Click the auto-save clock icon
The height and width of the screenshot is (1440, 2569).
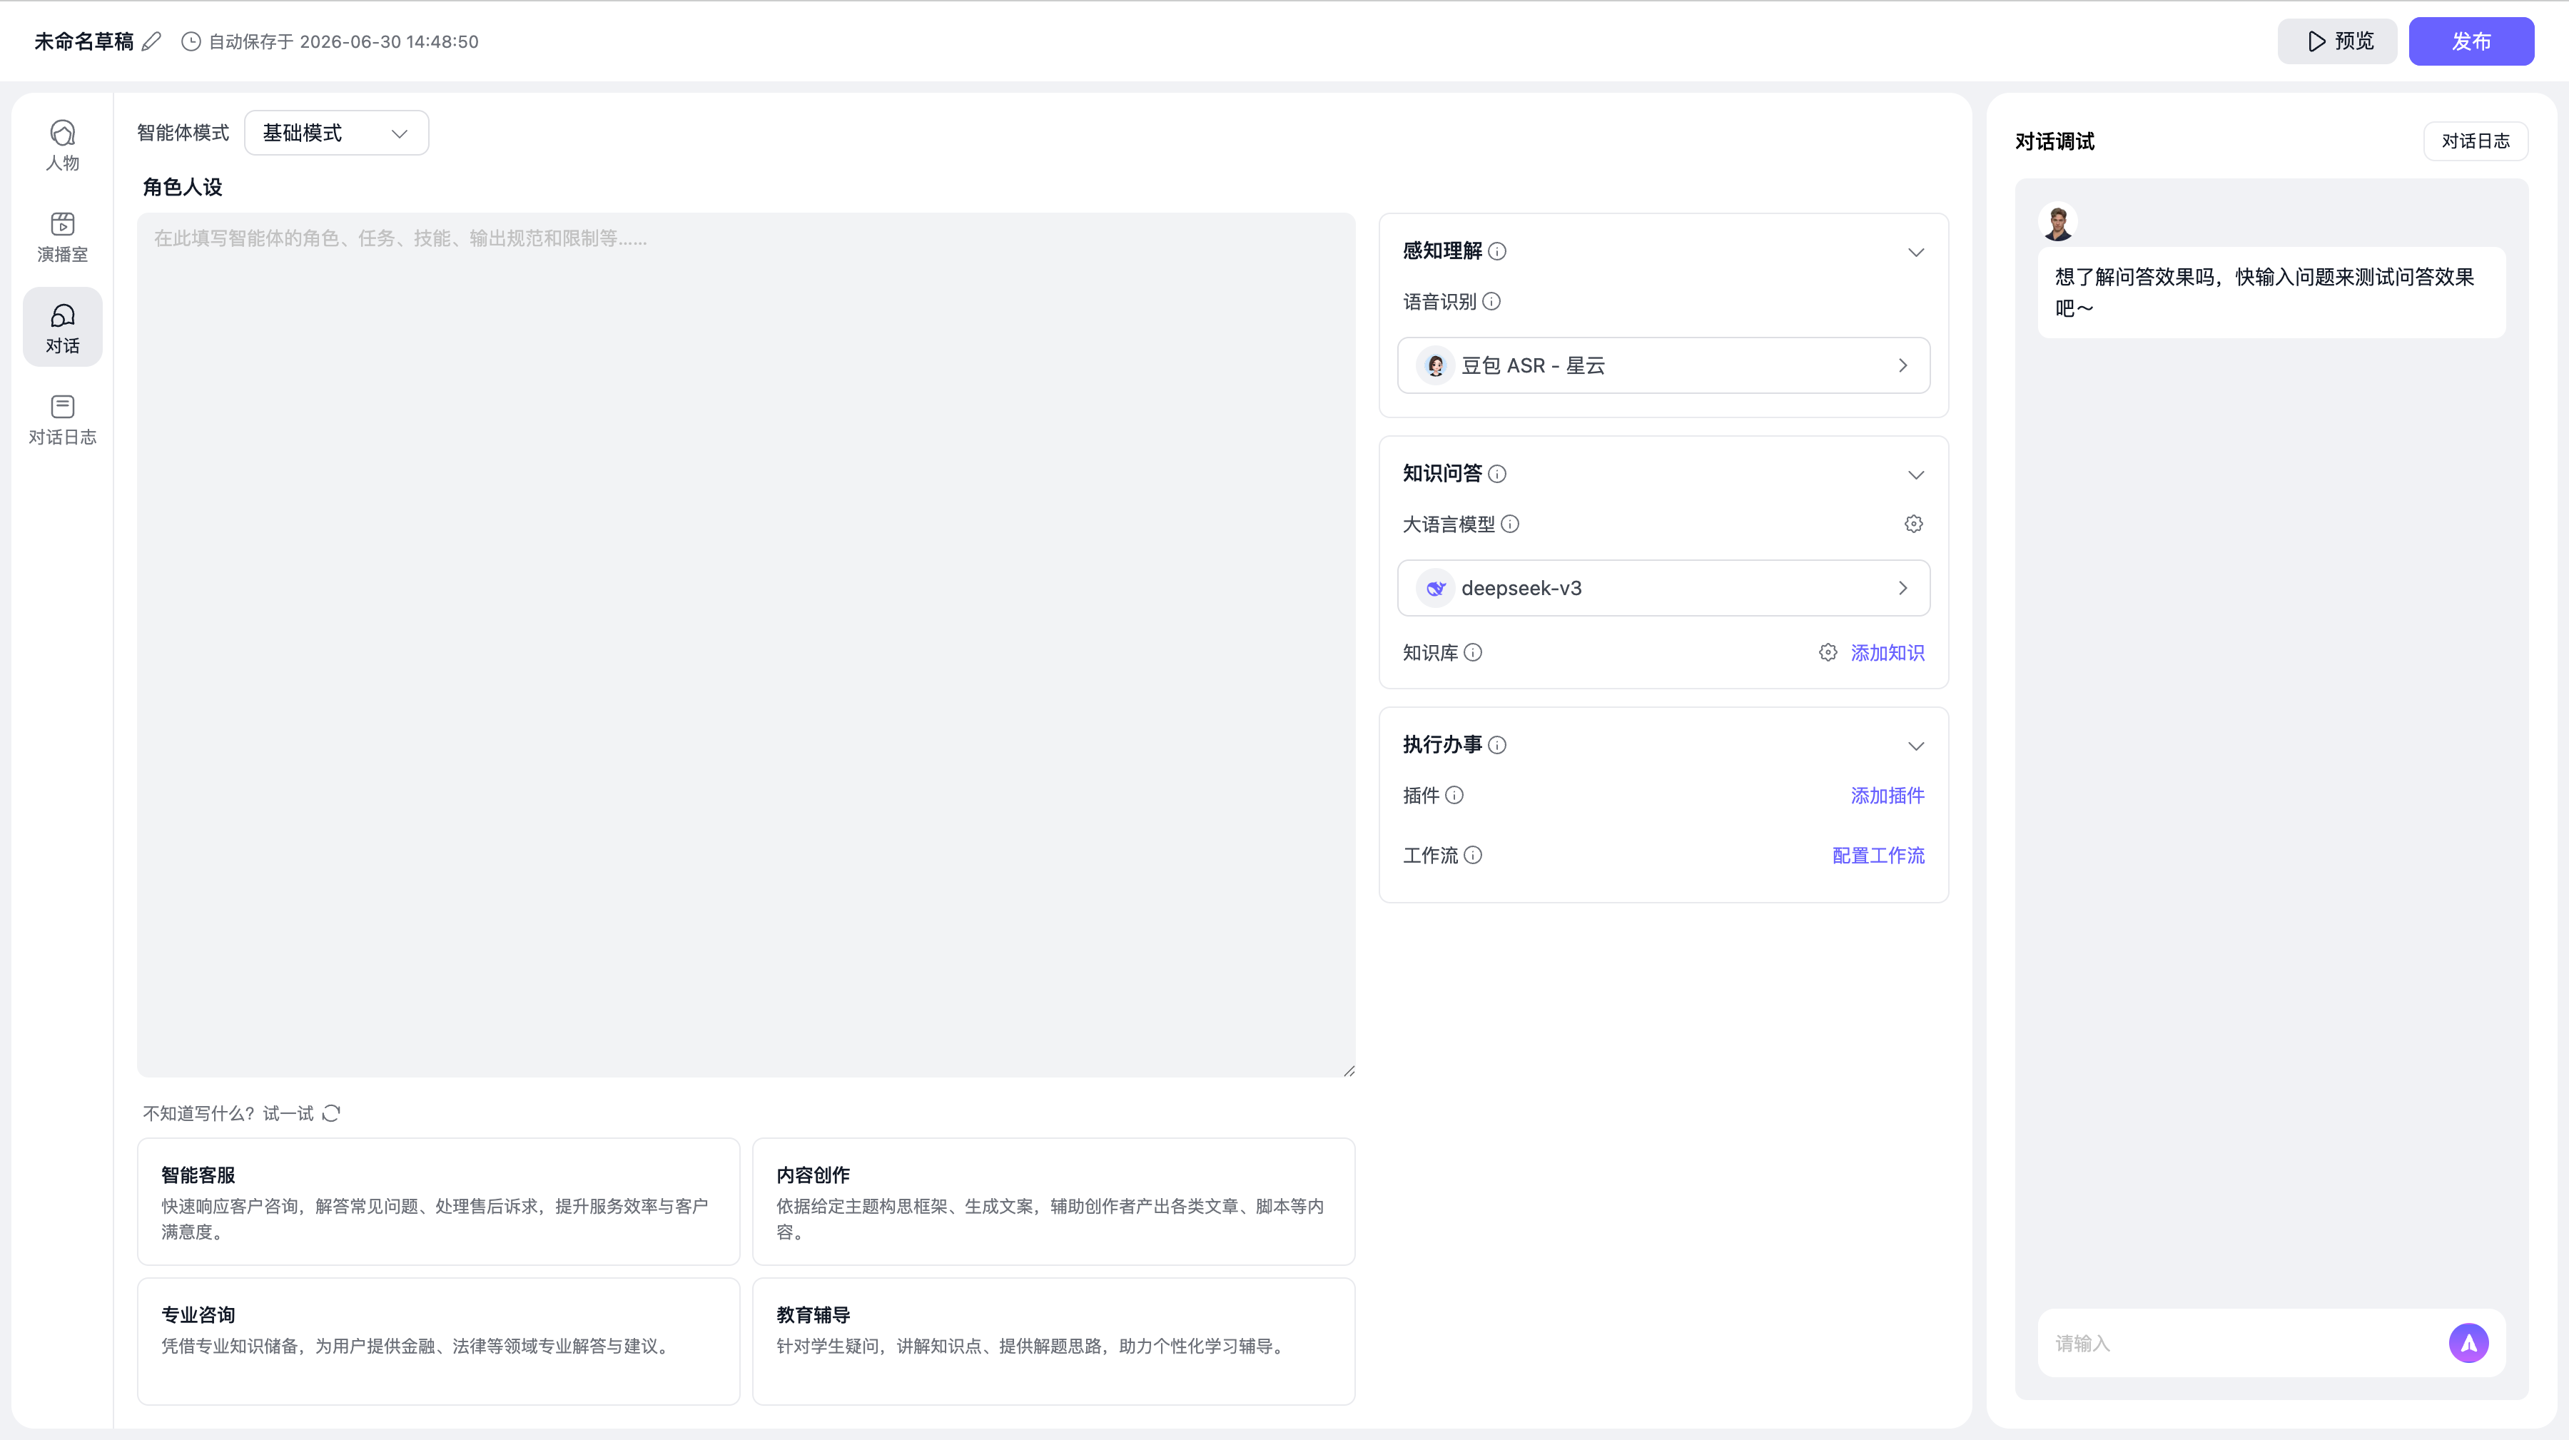point(191,41)
